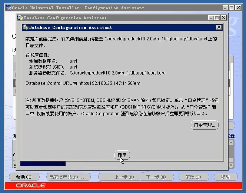Click the 数据库创建完成 log file message

[121, 42]
